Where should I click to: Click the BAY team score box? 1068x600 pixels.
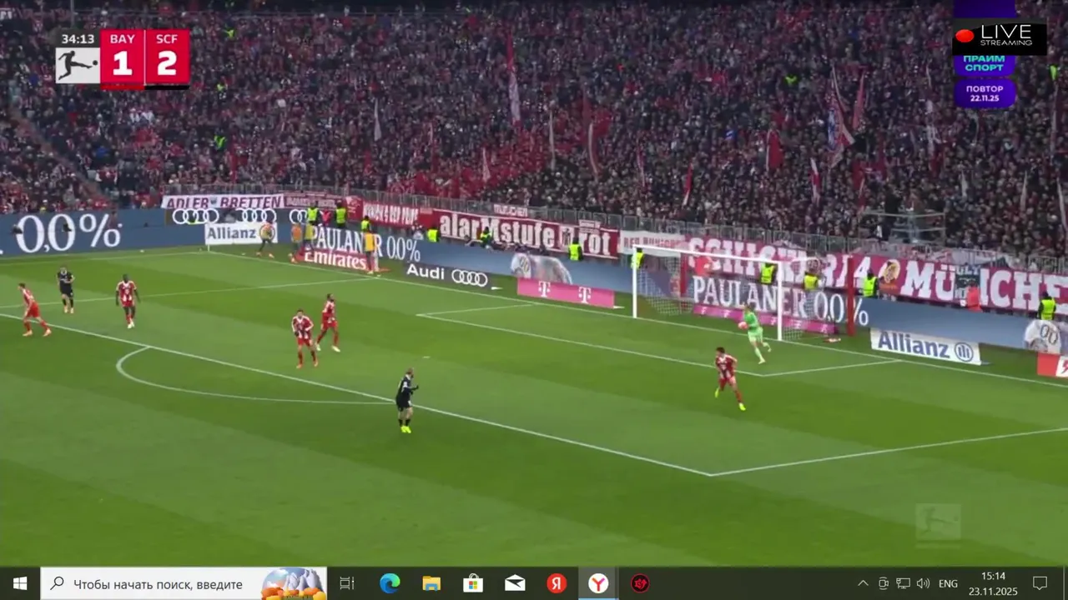tap(122, 57)
